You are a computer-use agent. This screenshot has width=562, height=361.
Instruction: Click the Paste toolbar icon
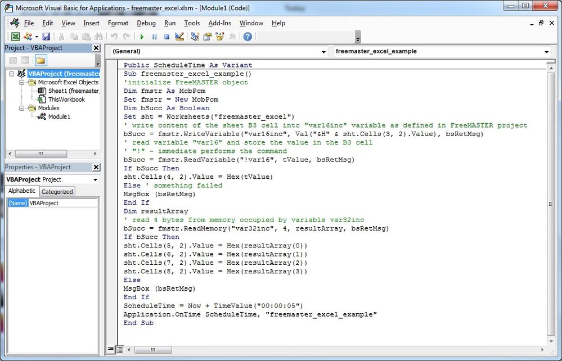86,37
